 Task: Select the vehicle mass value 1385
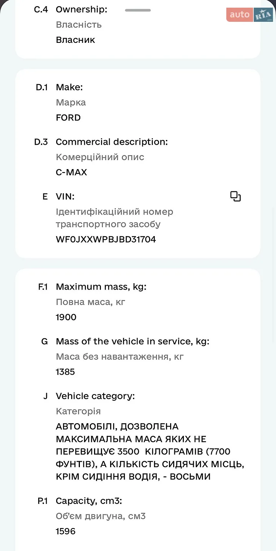pos(65,372)
